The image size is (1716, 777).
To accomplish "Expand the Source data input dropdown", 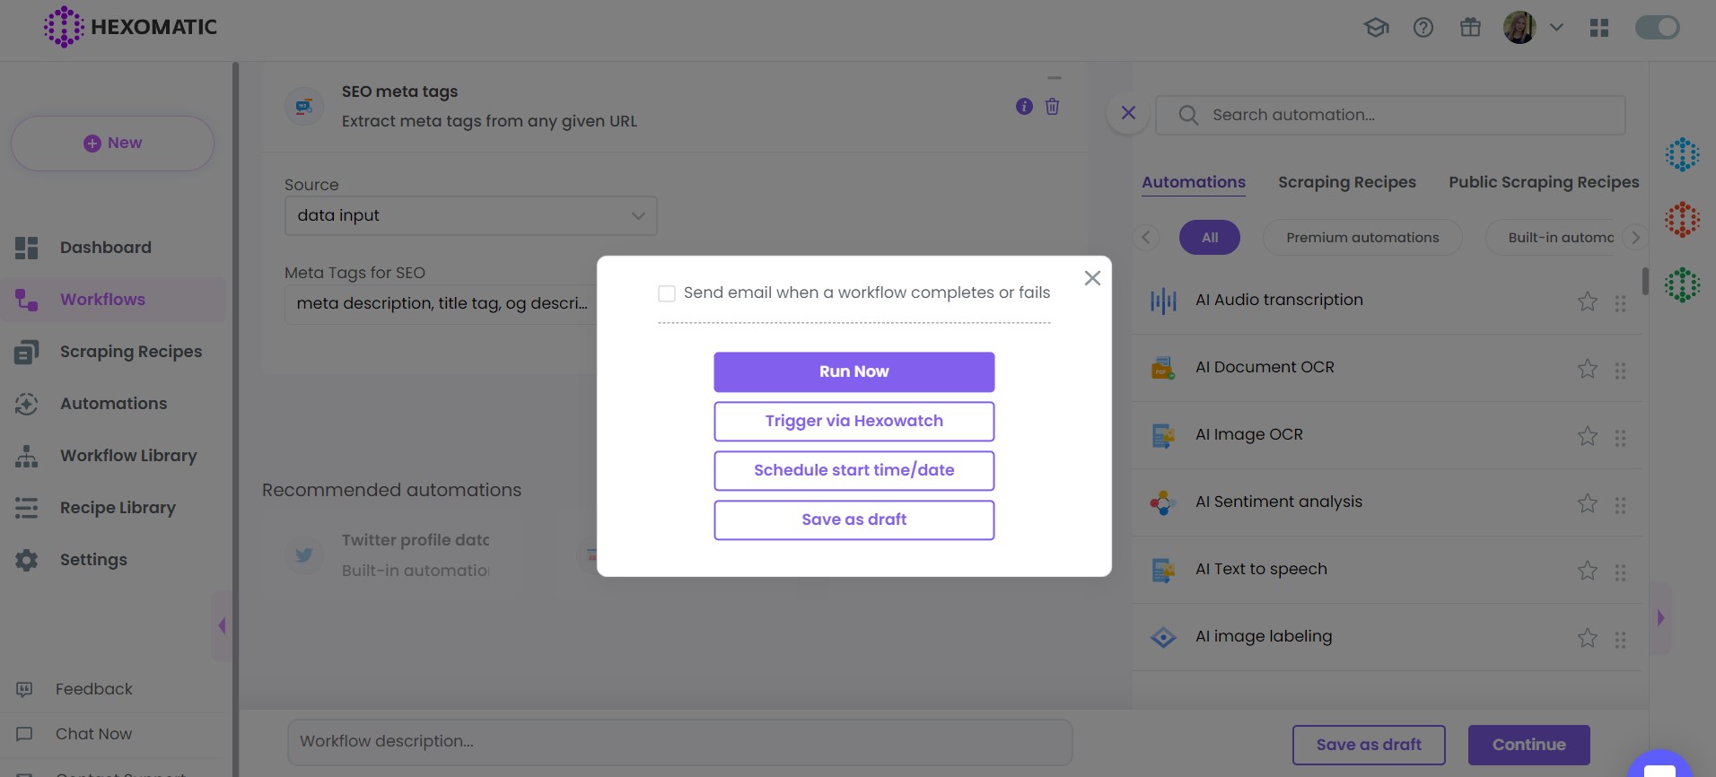I will pos(470,216).
